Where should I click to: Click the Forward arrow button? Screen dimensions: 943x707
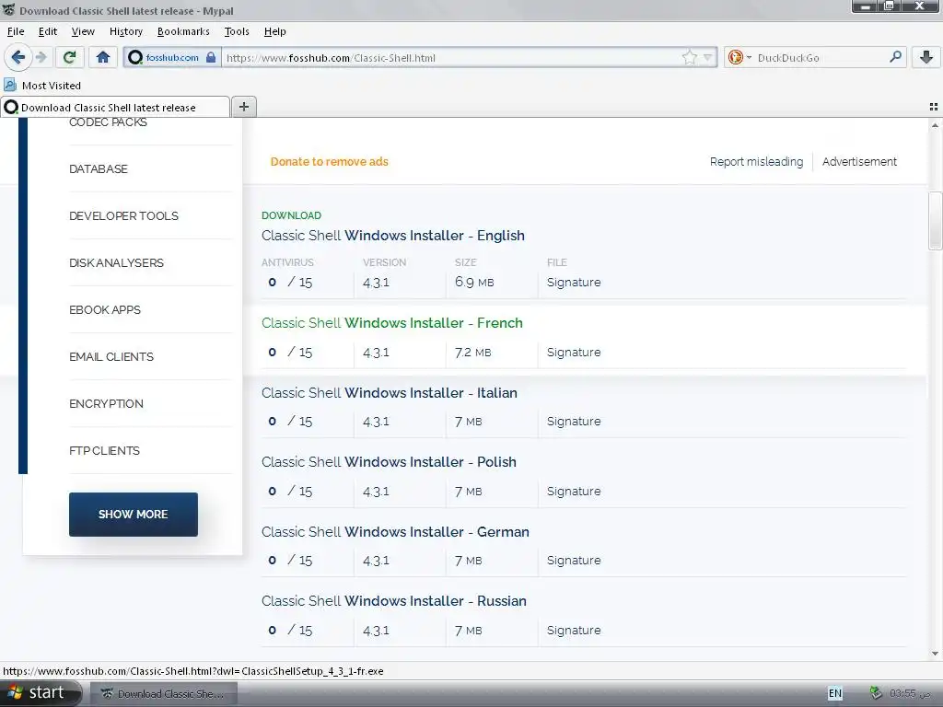(41, 57)
